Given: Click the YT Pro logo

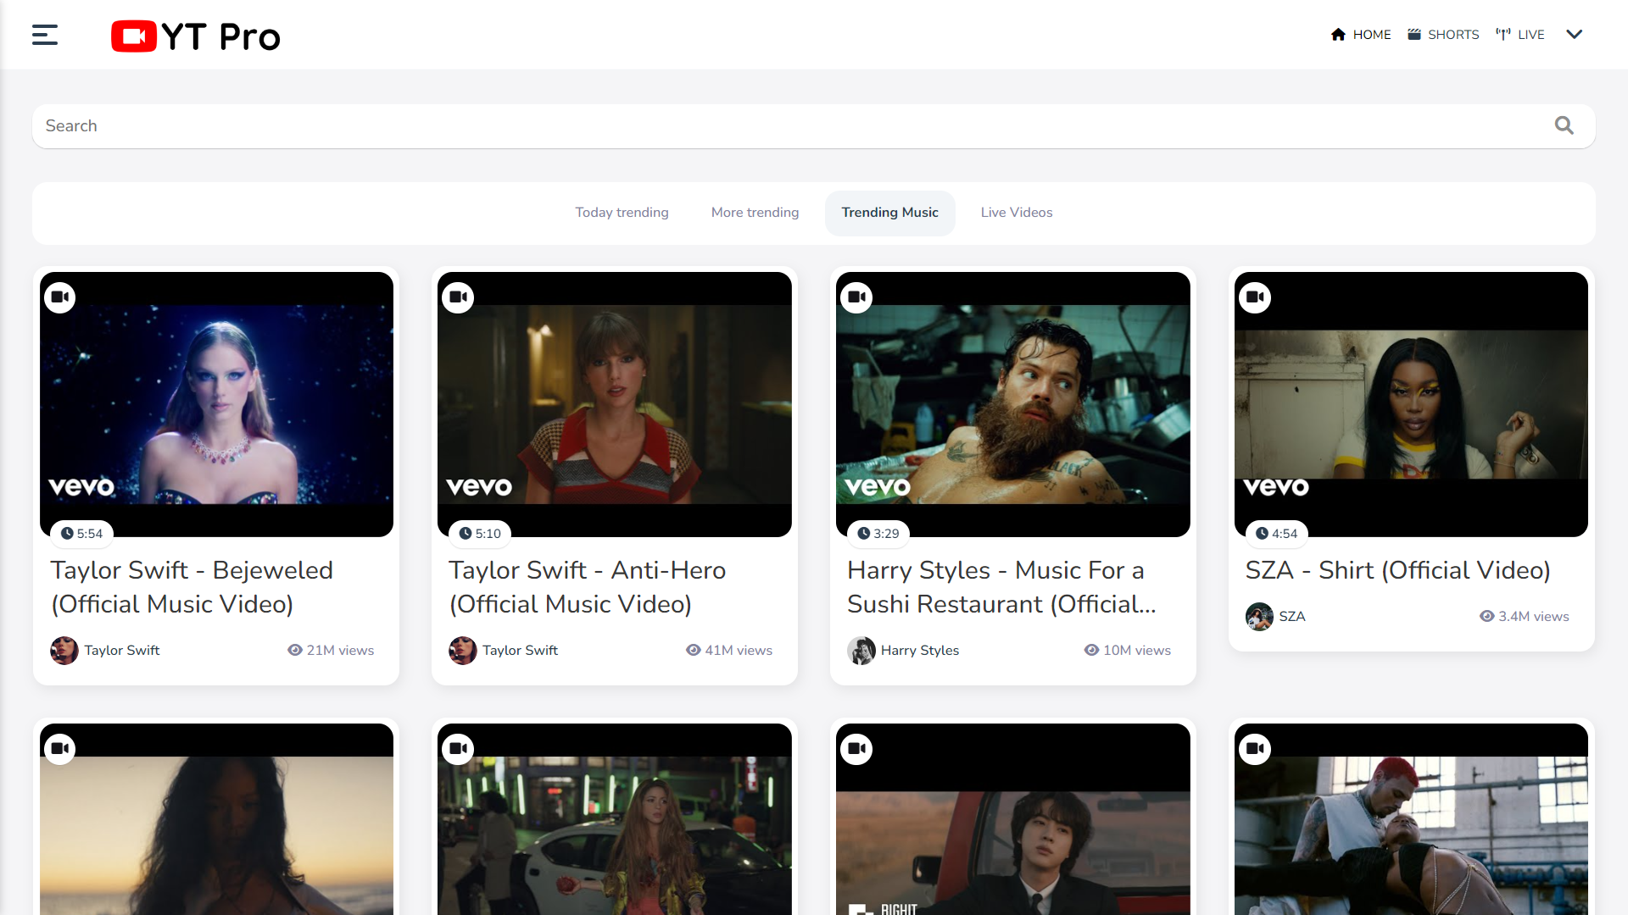Looking at the screenshot, I should tap(196, 36).
